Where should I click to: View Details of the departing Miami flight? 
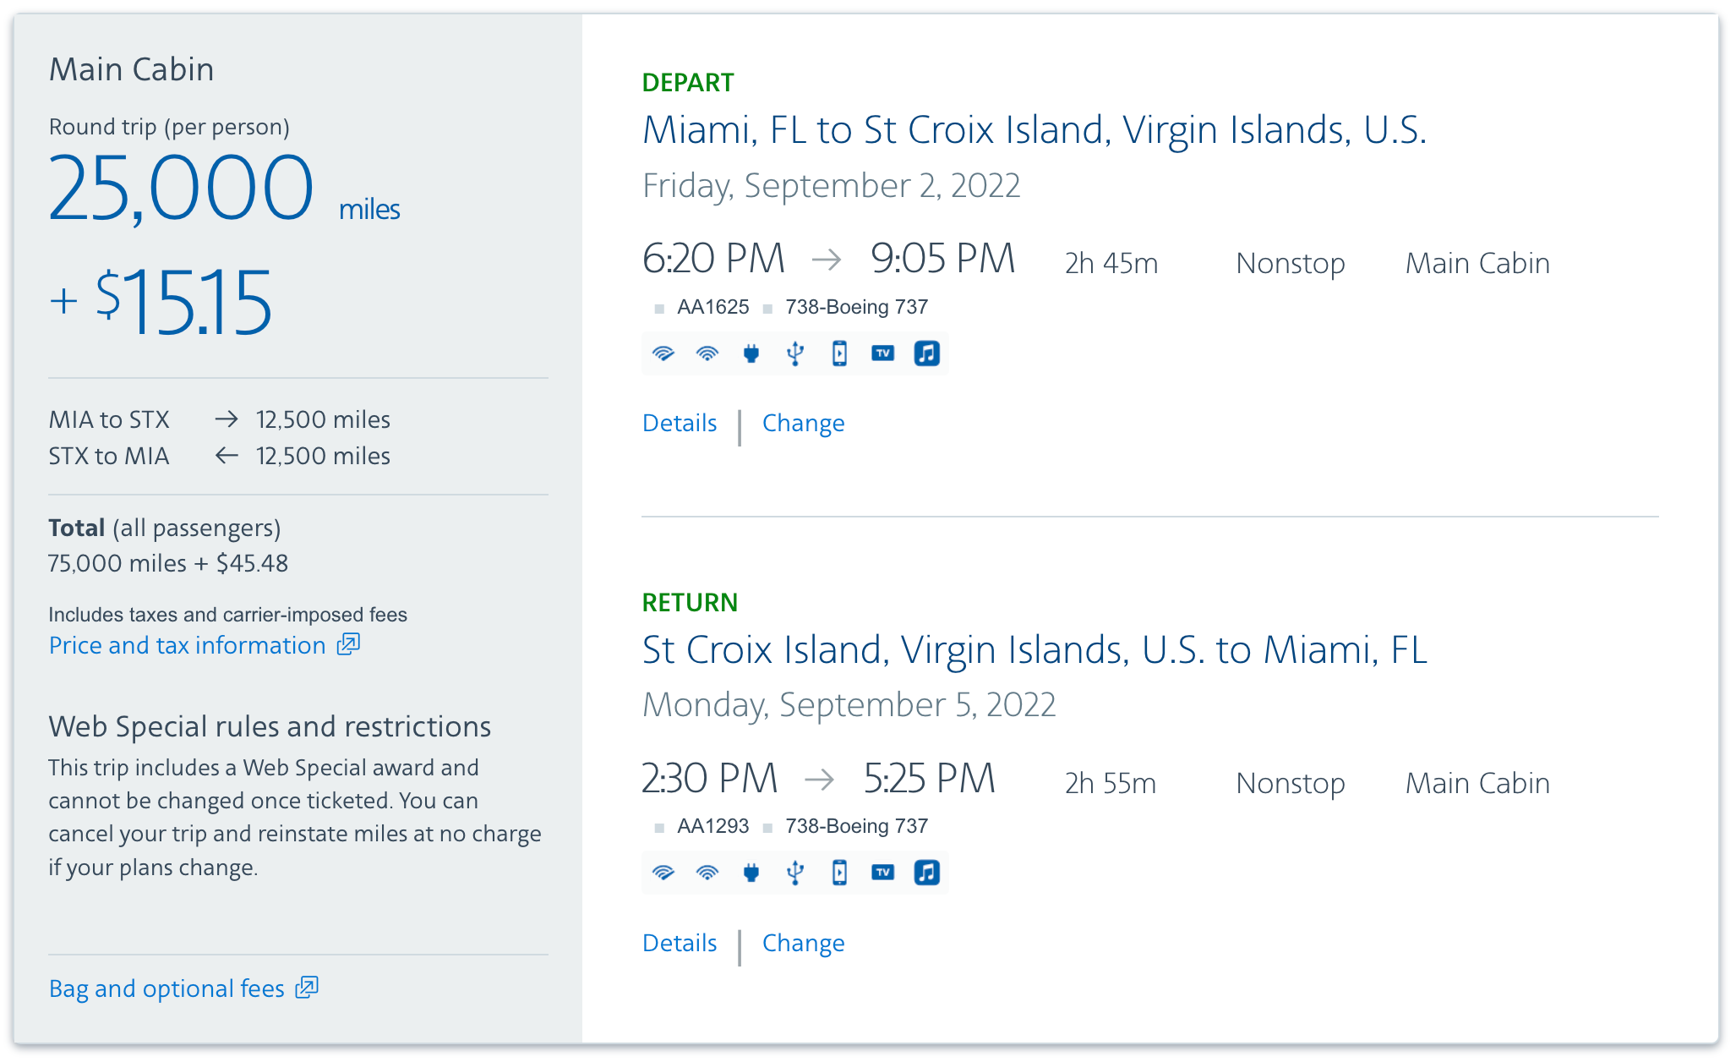click(680, 423)
